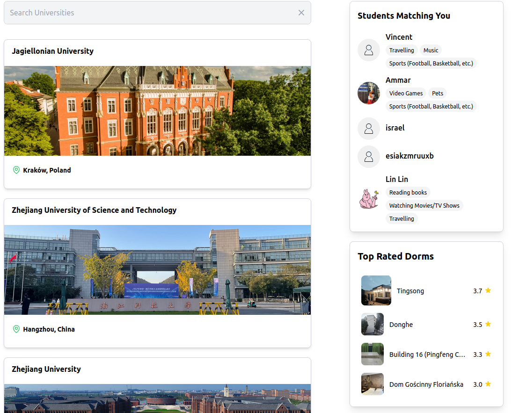Open the Dom Gościnny Floriańska dorm thumbnail

tap(373, 384)
